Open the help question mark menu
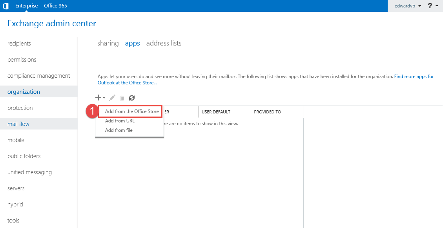443x228 pixels. pos(430,5)
